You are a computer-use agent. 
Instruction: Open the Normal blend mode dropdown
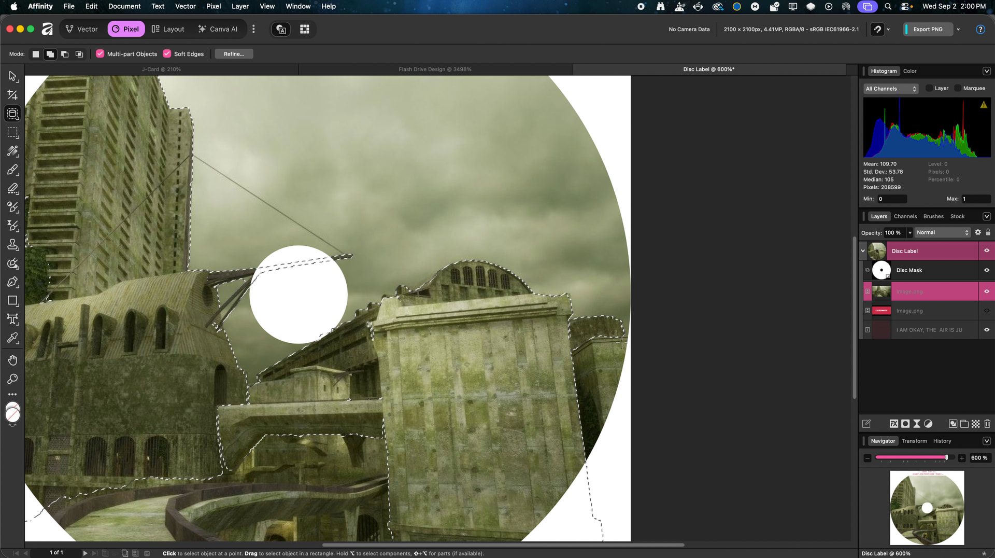coord(942,232)
